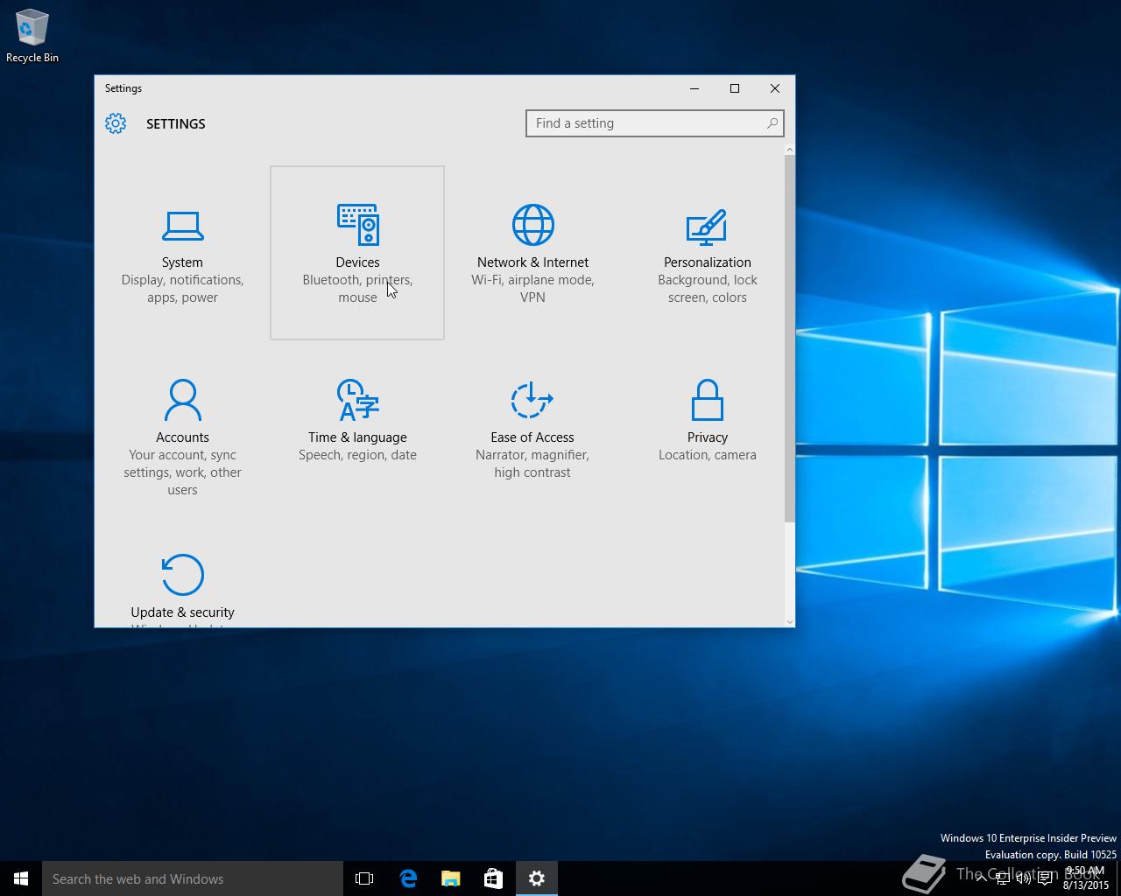
Task: Click the 'Bluetooth, printers, mouse' description
Action: click(357, 289)
